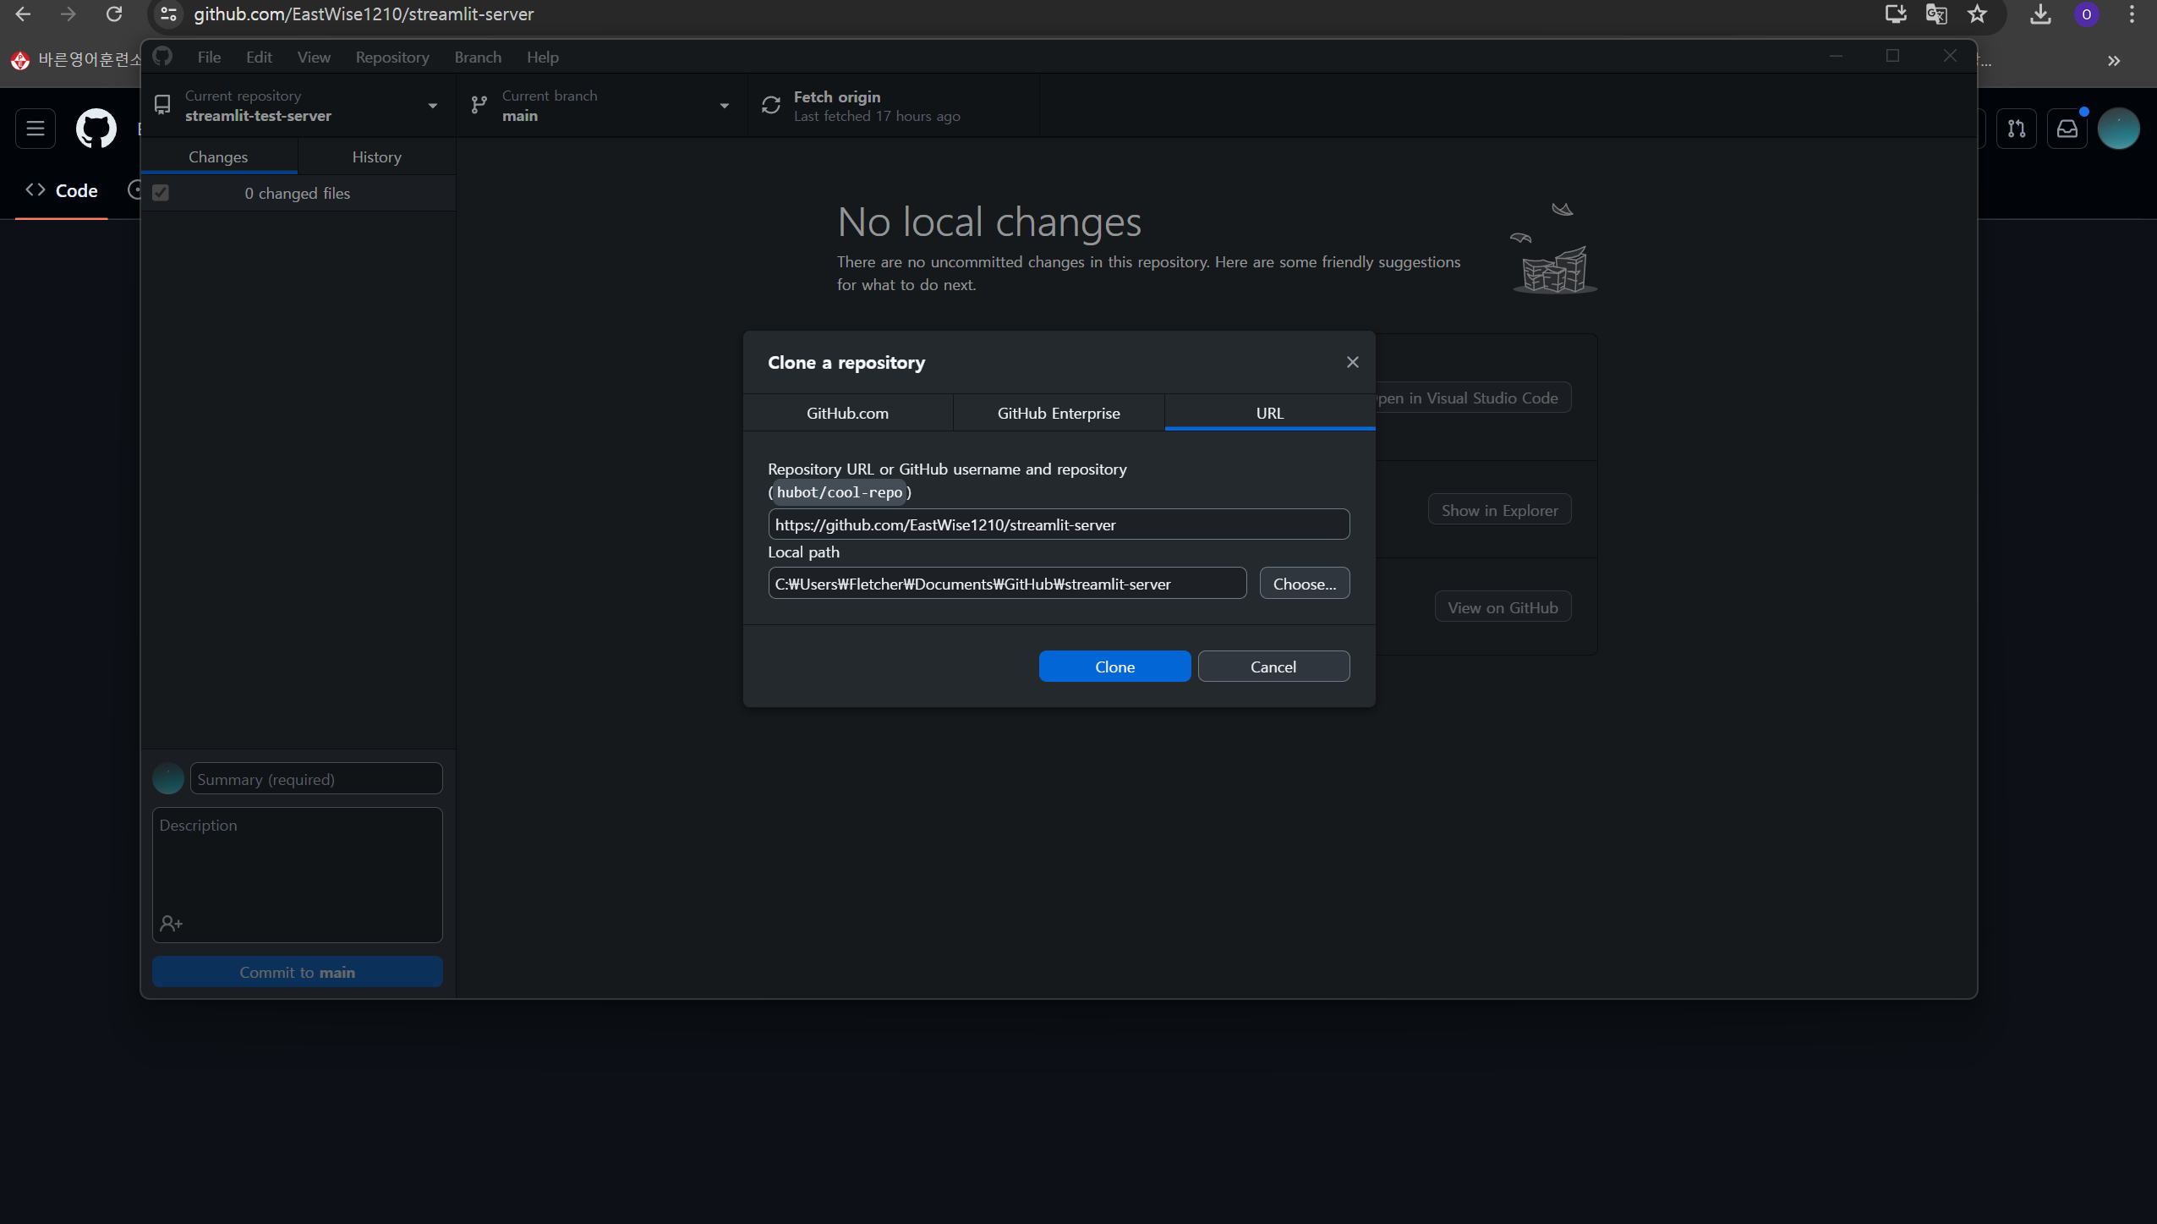Click the Korean bookmark in bookmarks bar

click(x=75, y=60)
